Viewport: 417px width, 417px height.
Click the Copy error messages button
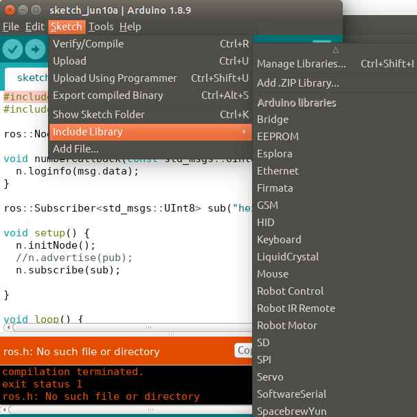point(243,350)
